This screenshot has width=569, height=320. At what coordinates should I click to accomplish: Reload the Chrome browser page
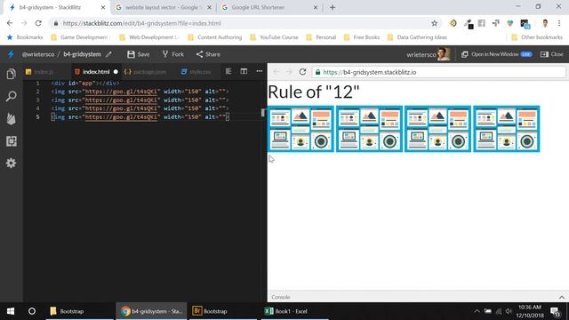[38, 23]
